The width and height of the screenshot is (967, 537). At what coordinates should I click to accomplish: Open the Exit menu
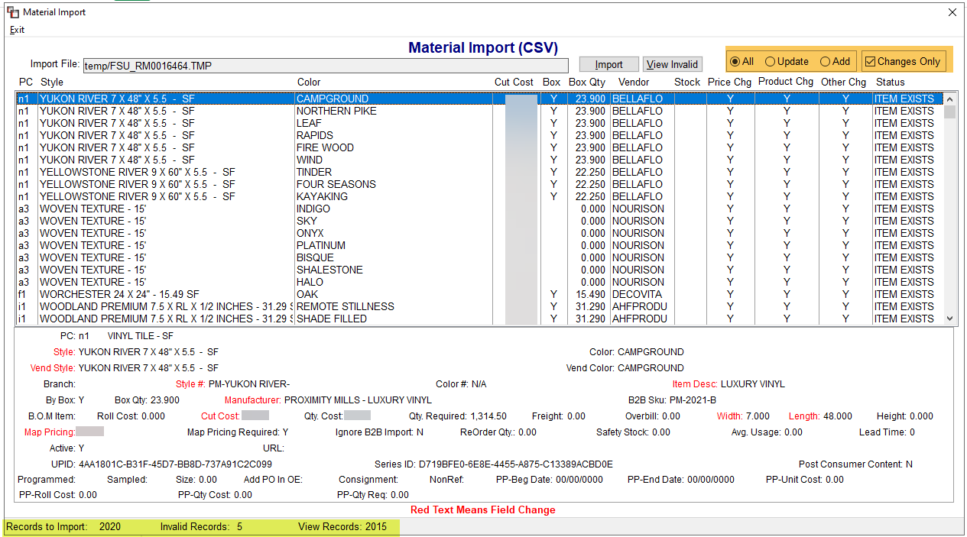(x=17, y=30)
